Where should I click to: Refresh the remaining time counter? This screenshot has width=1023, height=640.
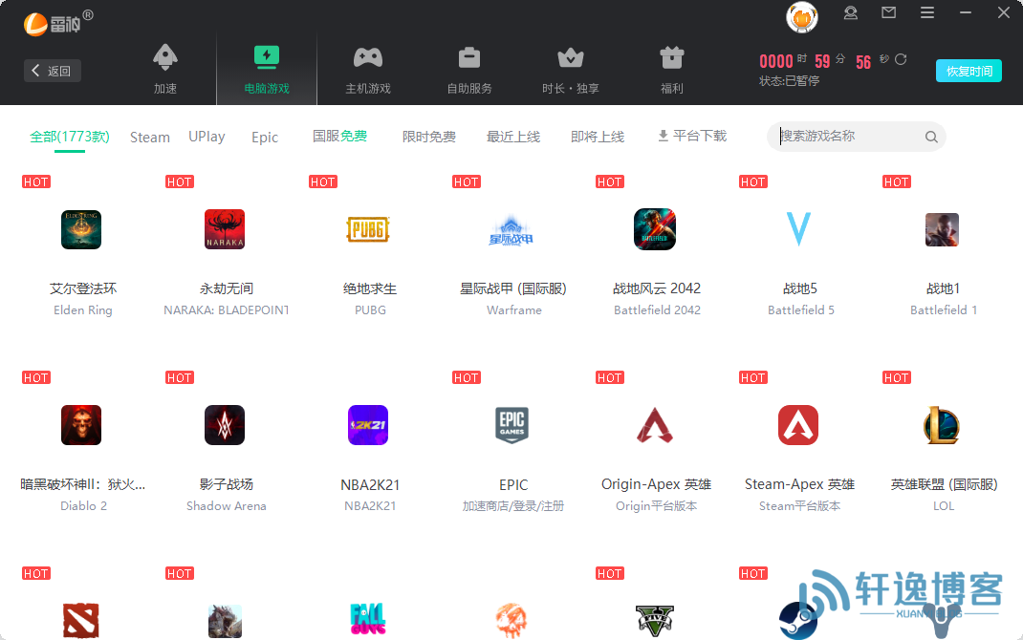point(901,59)
